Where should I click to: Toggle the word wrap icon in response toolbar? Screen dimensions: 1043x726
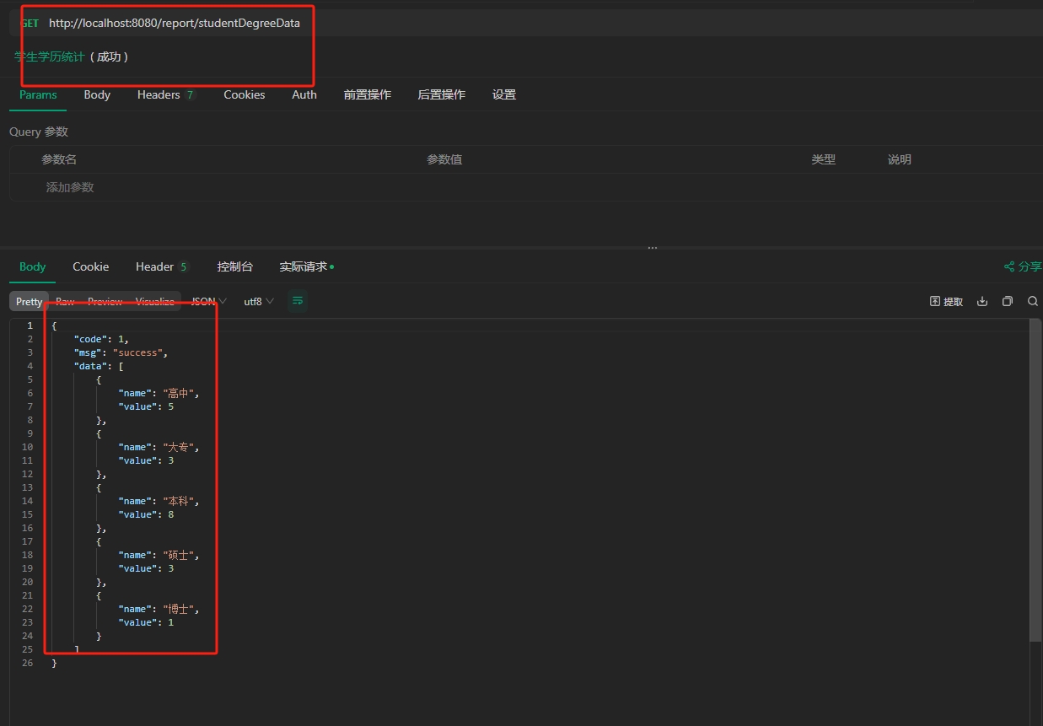tap(297, 301)
